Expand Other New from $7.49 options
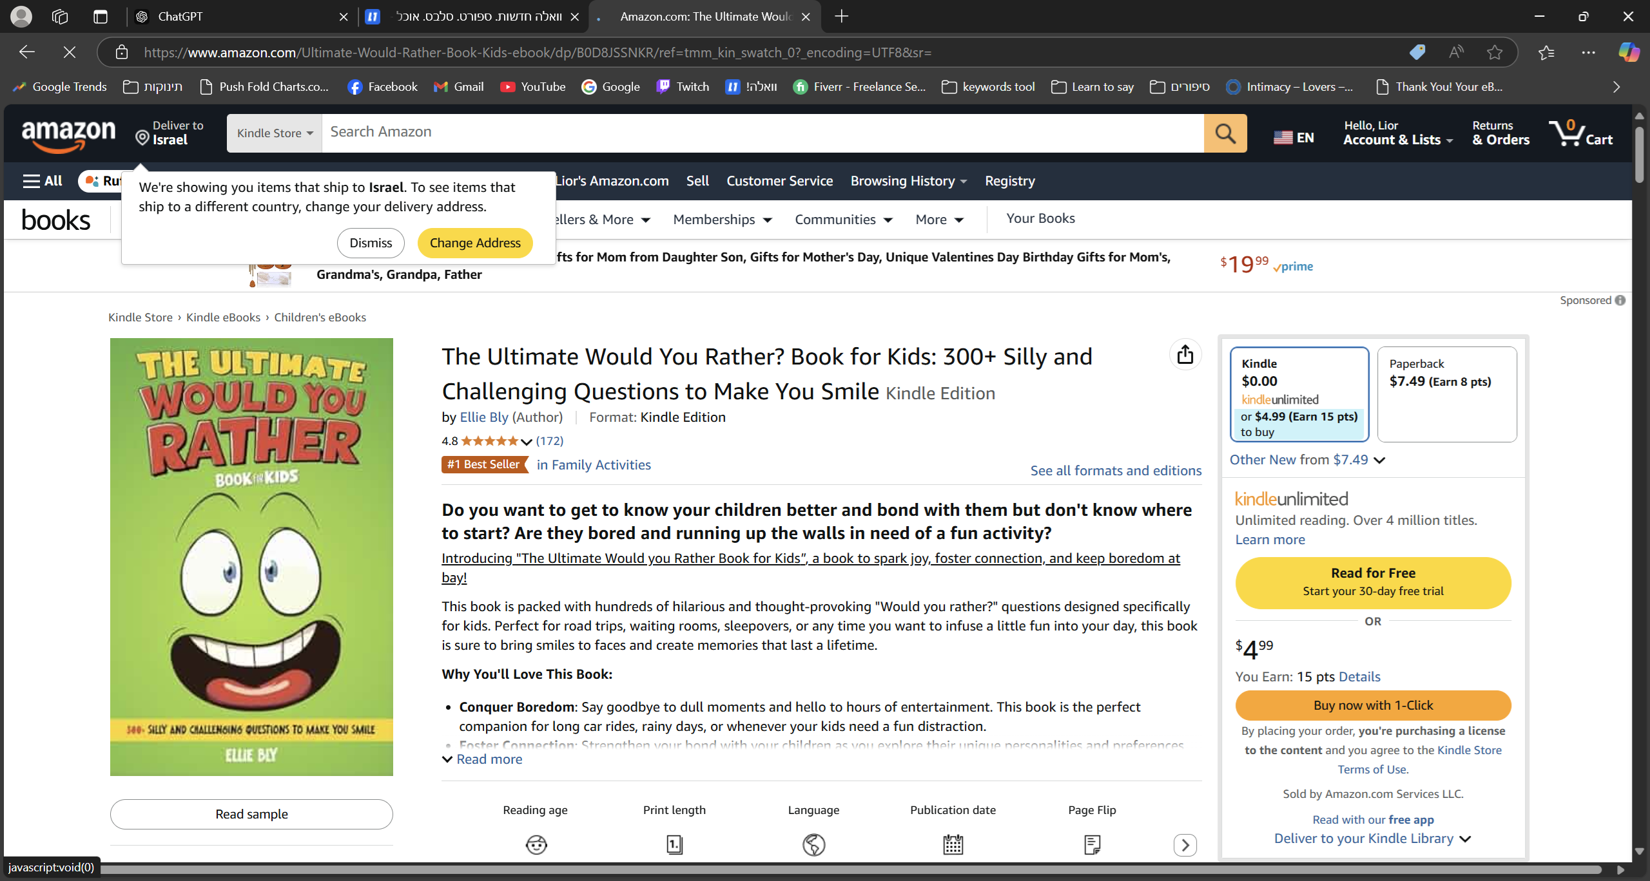 click(x=1307, y=460)
